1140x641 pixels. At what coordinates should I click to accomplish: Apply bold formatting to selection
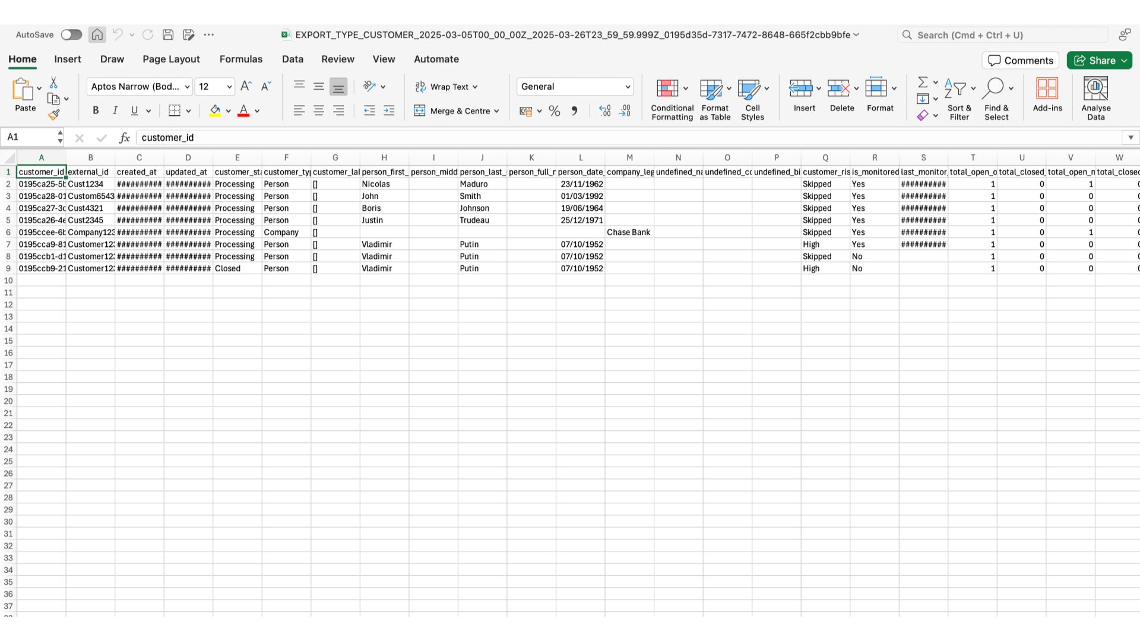(95, 110)
